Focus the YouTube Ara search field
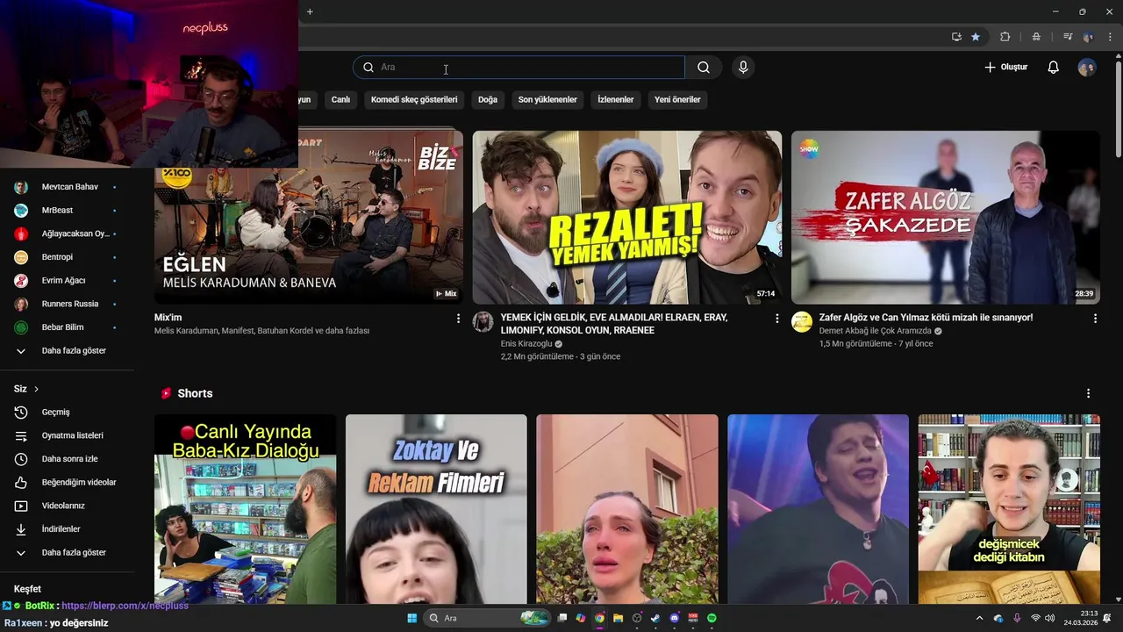 click(519, 68)
